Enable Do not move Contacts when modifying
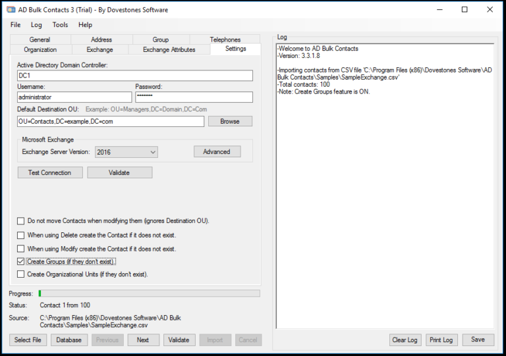 click(20, 221)
